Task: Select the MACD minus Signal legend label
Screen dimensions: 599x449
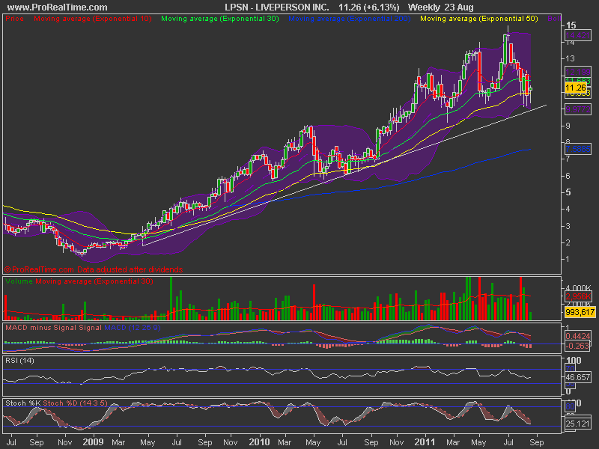Action: 41,328
